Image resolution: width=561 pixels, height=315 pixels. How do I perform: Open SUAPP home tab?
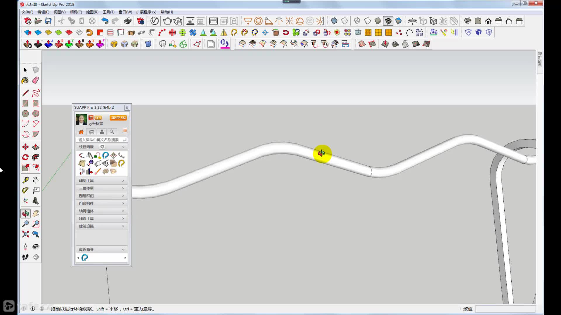point(81,132)
